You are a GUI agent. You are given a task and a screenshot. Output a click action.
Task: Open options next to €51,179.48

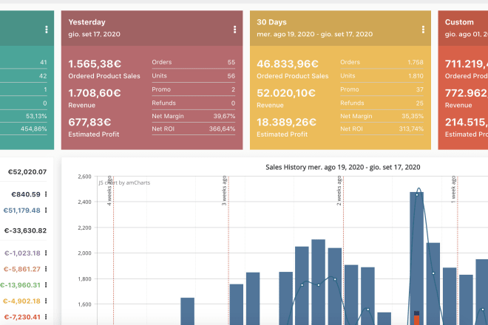click(46, 211)
